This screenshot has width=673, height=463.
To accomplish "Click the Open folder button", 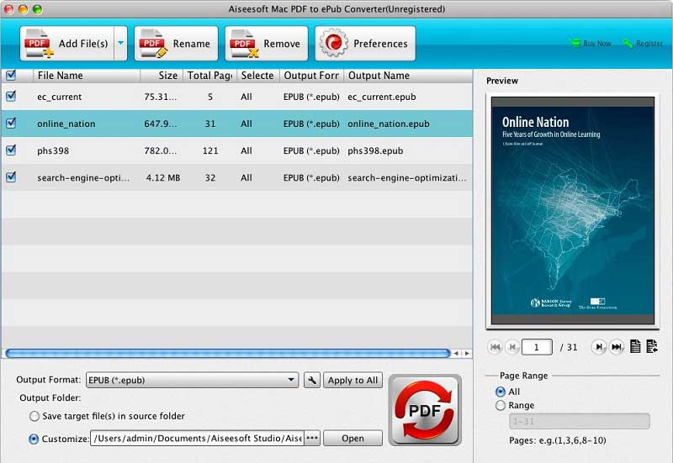I will coord(352,438).
